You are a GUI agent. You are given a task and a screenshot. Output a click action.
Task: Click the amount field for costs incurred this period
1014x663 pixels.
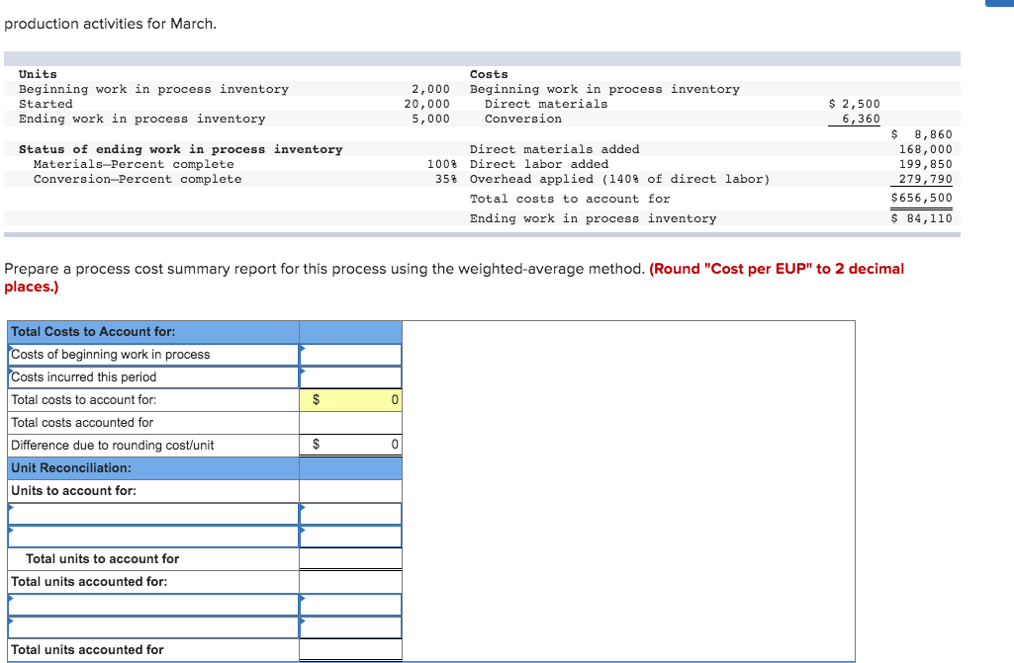click(350, 376)
